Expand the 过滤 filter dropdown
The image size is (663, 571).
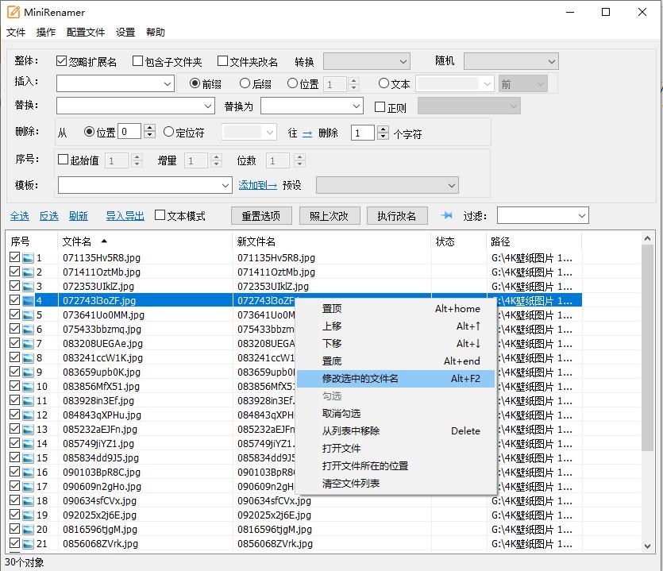[582, 216]
